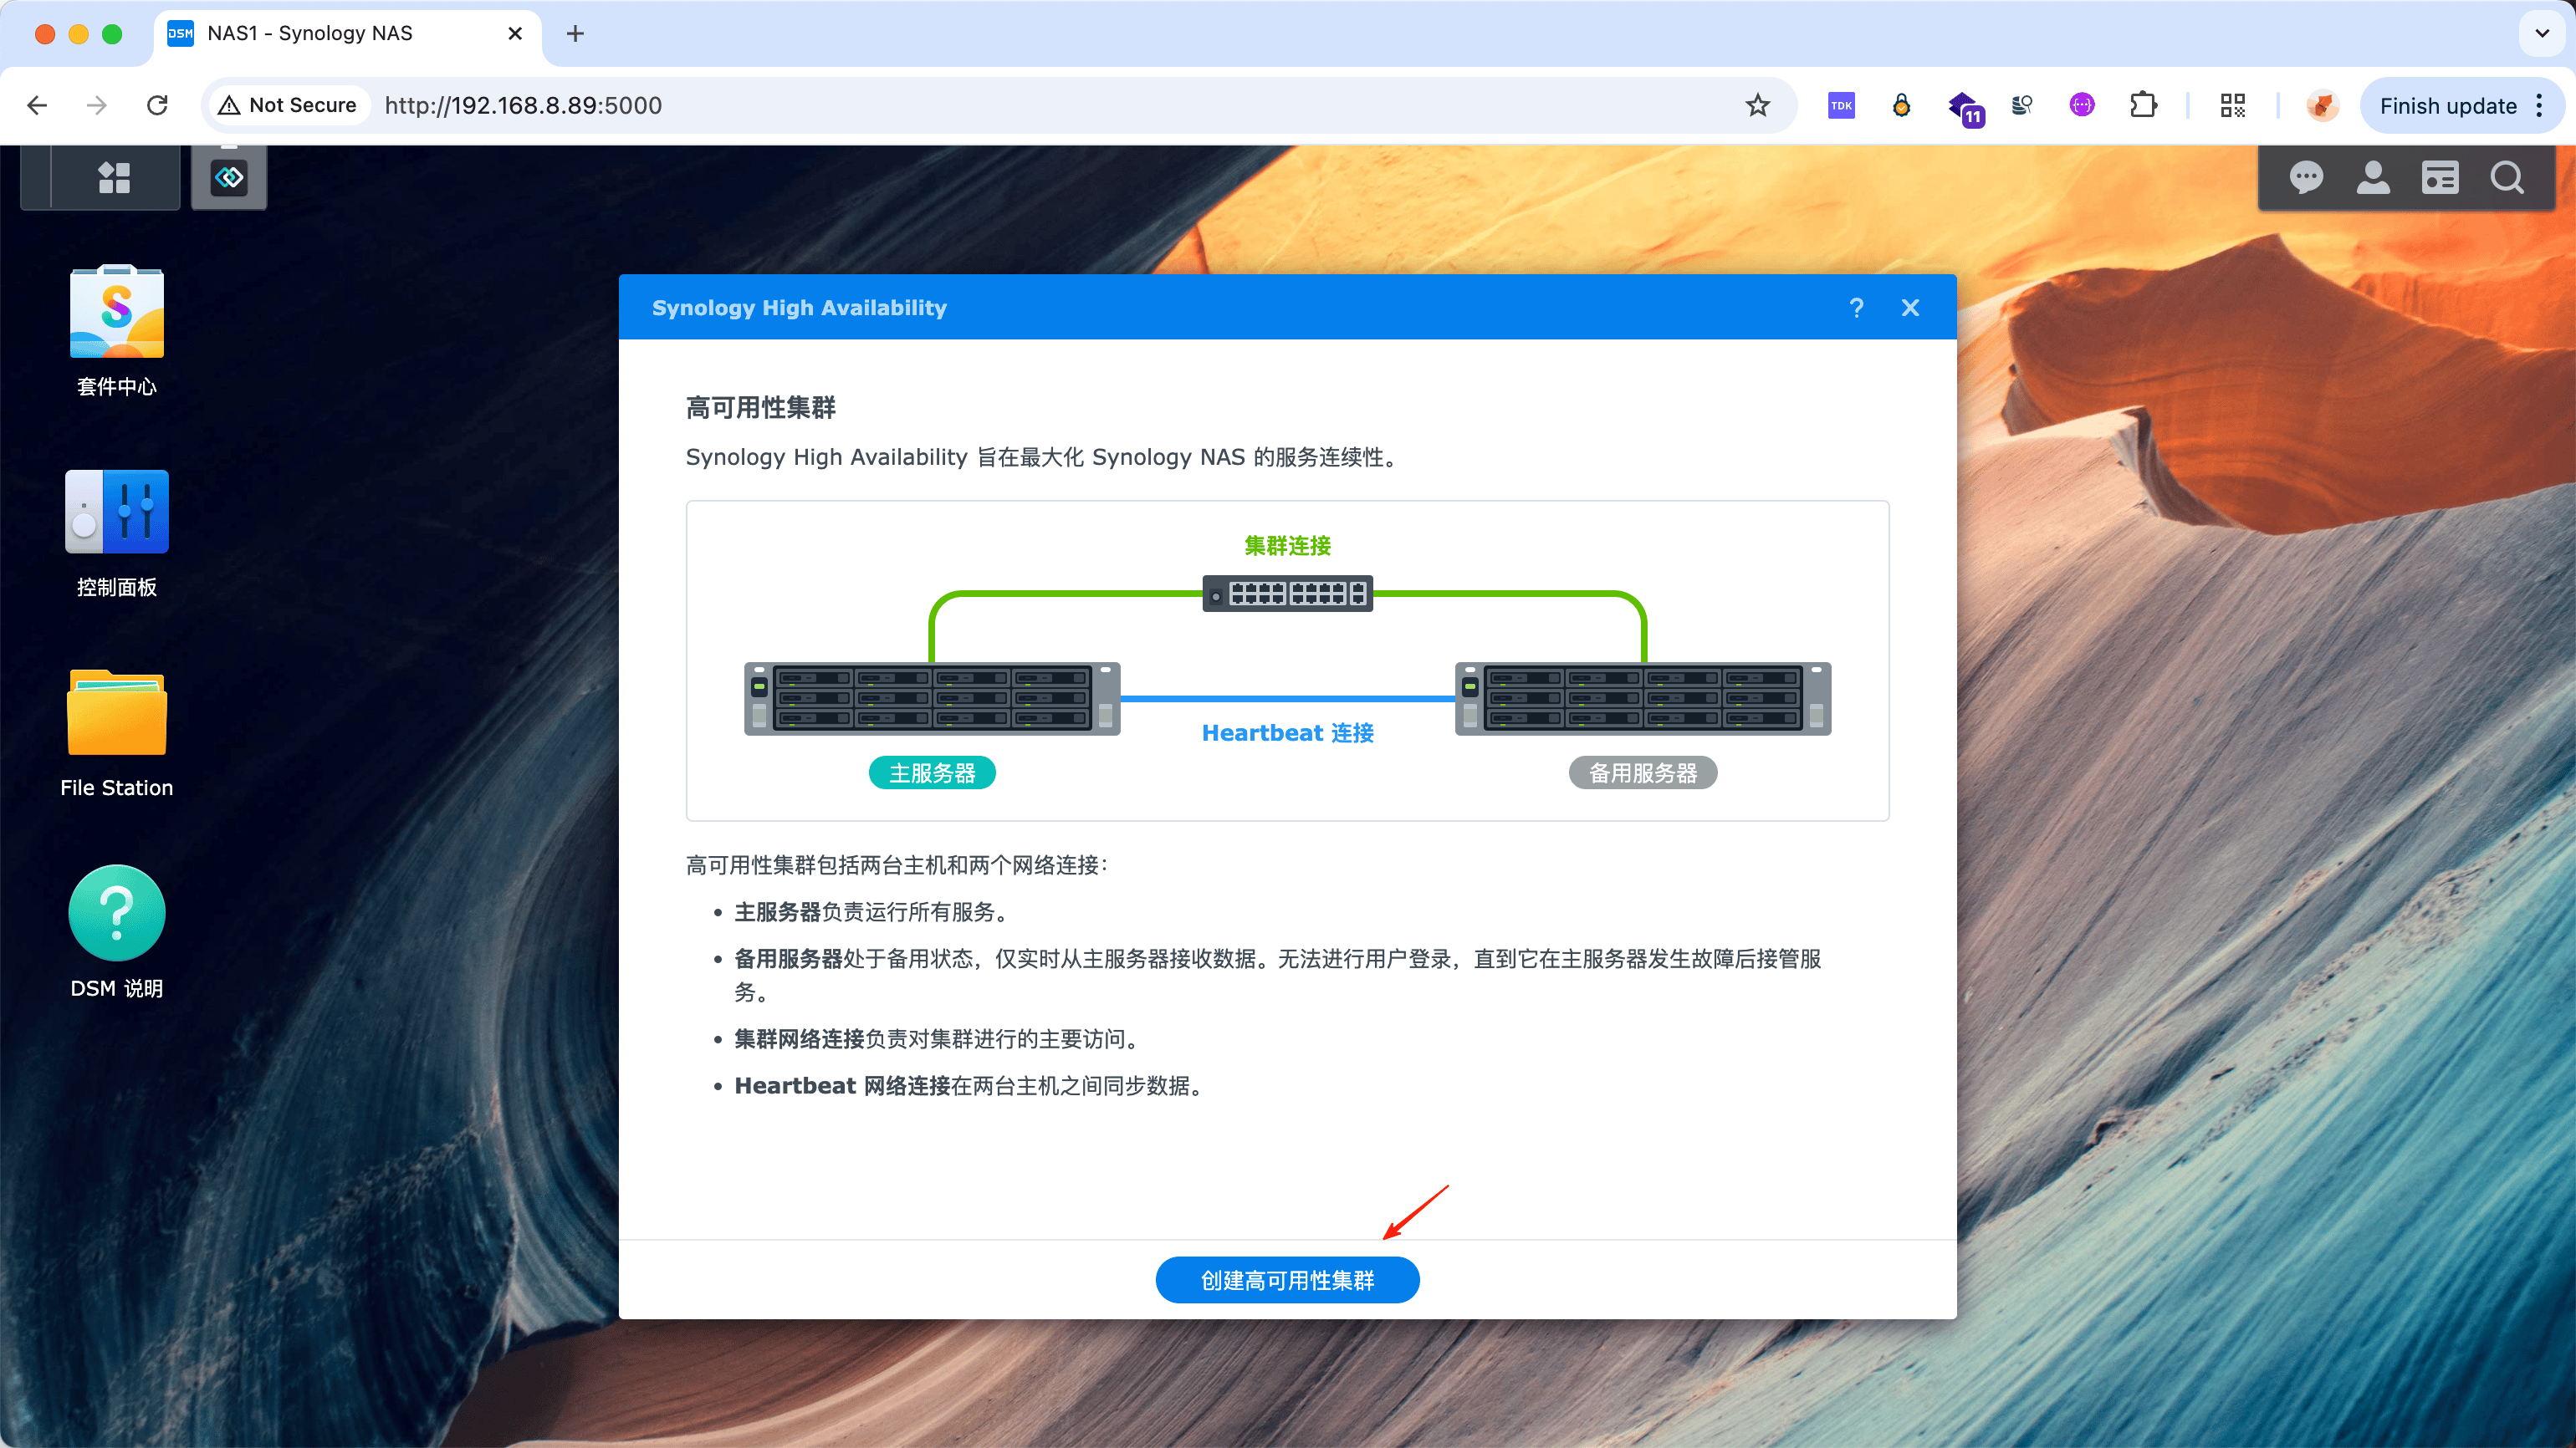
Task: Close the Synology High Availability dialog
Action: click(1910, 308)
